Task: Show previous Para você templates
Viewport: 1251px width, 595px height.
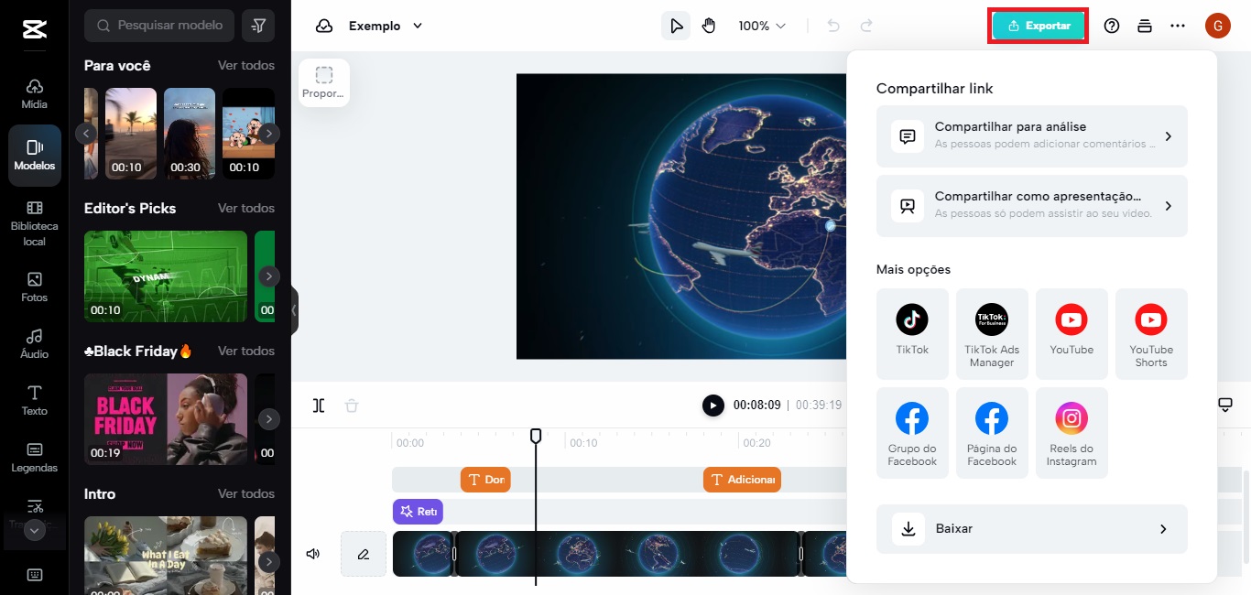Action: pos(86,134)
